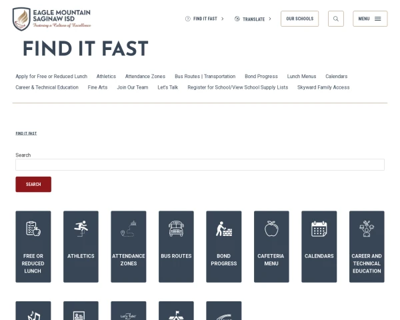Image resolution: width=400 pixels, height=320 pixels.
Task: Open the Attendance Zones tile label
Action: click(x=129, y=259)
